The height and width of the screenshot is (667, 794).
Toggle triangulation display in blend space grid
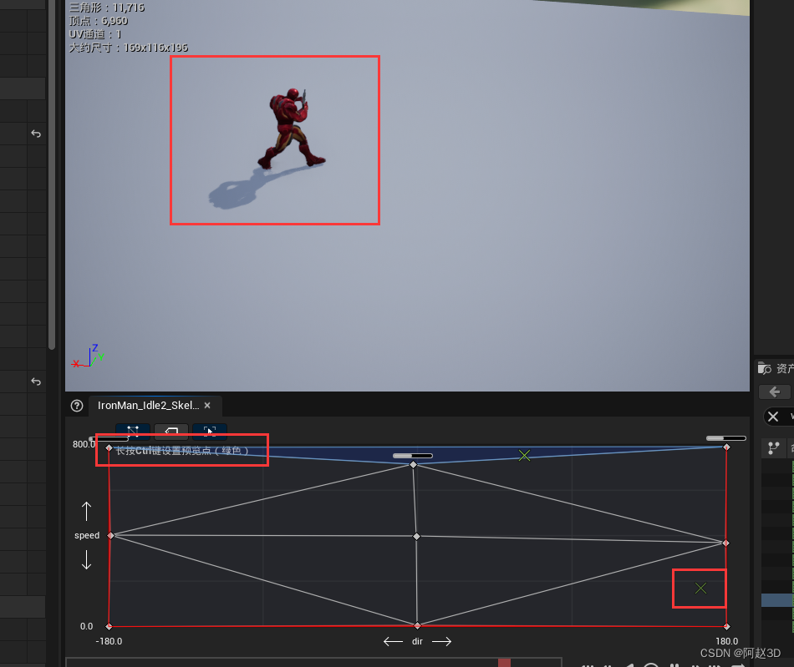click(x=133, y=431)
